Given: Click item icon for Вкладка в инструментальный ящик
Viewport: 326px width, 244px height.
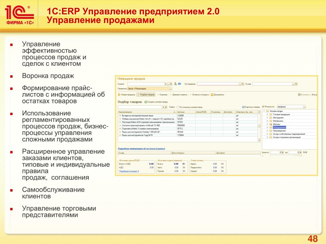Looking at the screenshot, I should 120,116.
